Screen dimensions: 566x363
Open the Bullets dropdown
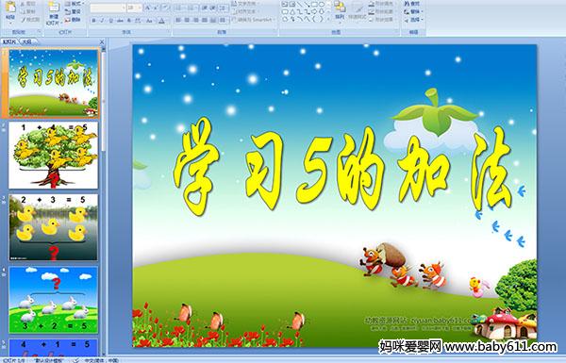tap(180, 8)
